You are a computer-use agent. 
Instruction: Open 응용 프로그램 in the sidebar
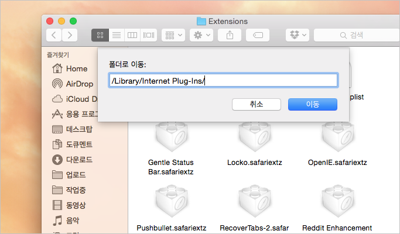click(74, 114)
